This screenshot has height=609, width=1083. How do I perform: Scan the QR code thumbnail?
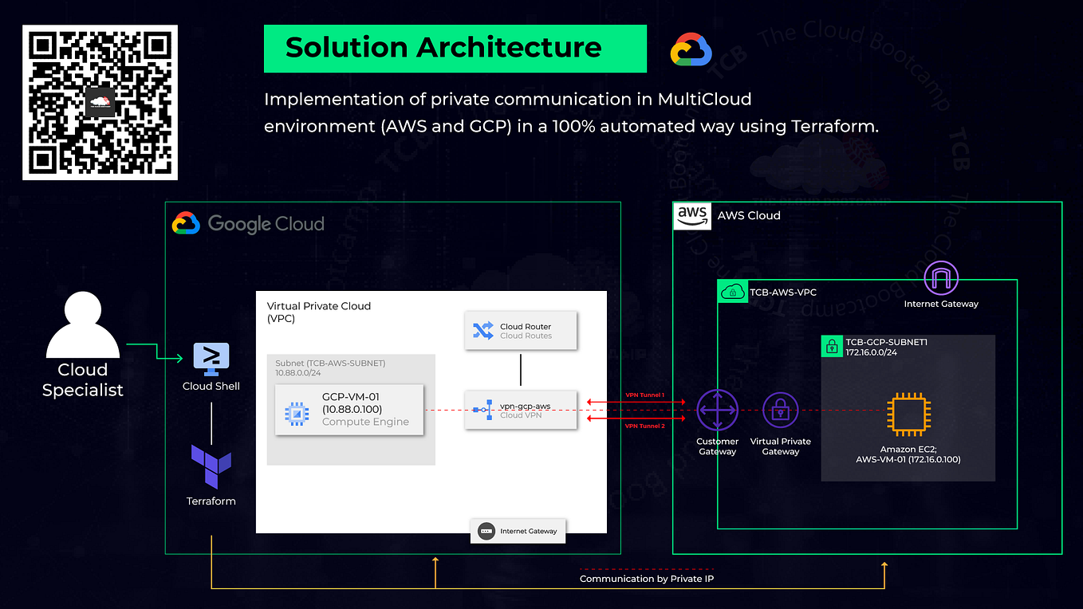click(x=99, y=102)
